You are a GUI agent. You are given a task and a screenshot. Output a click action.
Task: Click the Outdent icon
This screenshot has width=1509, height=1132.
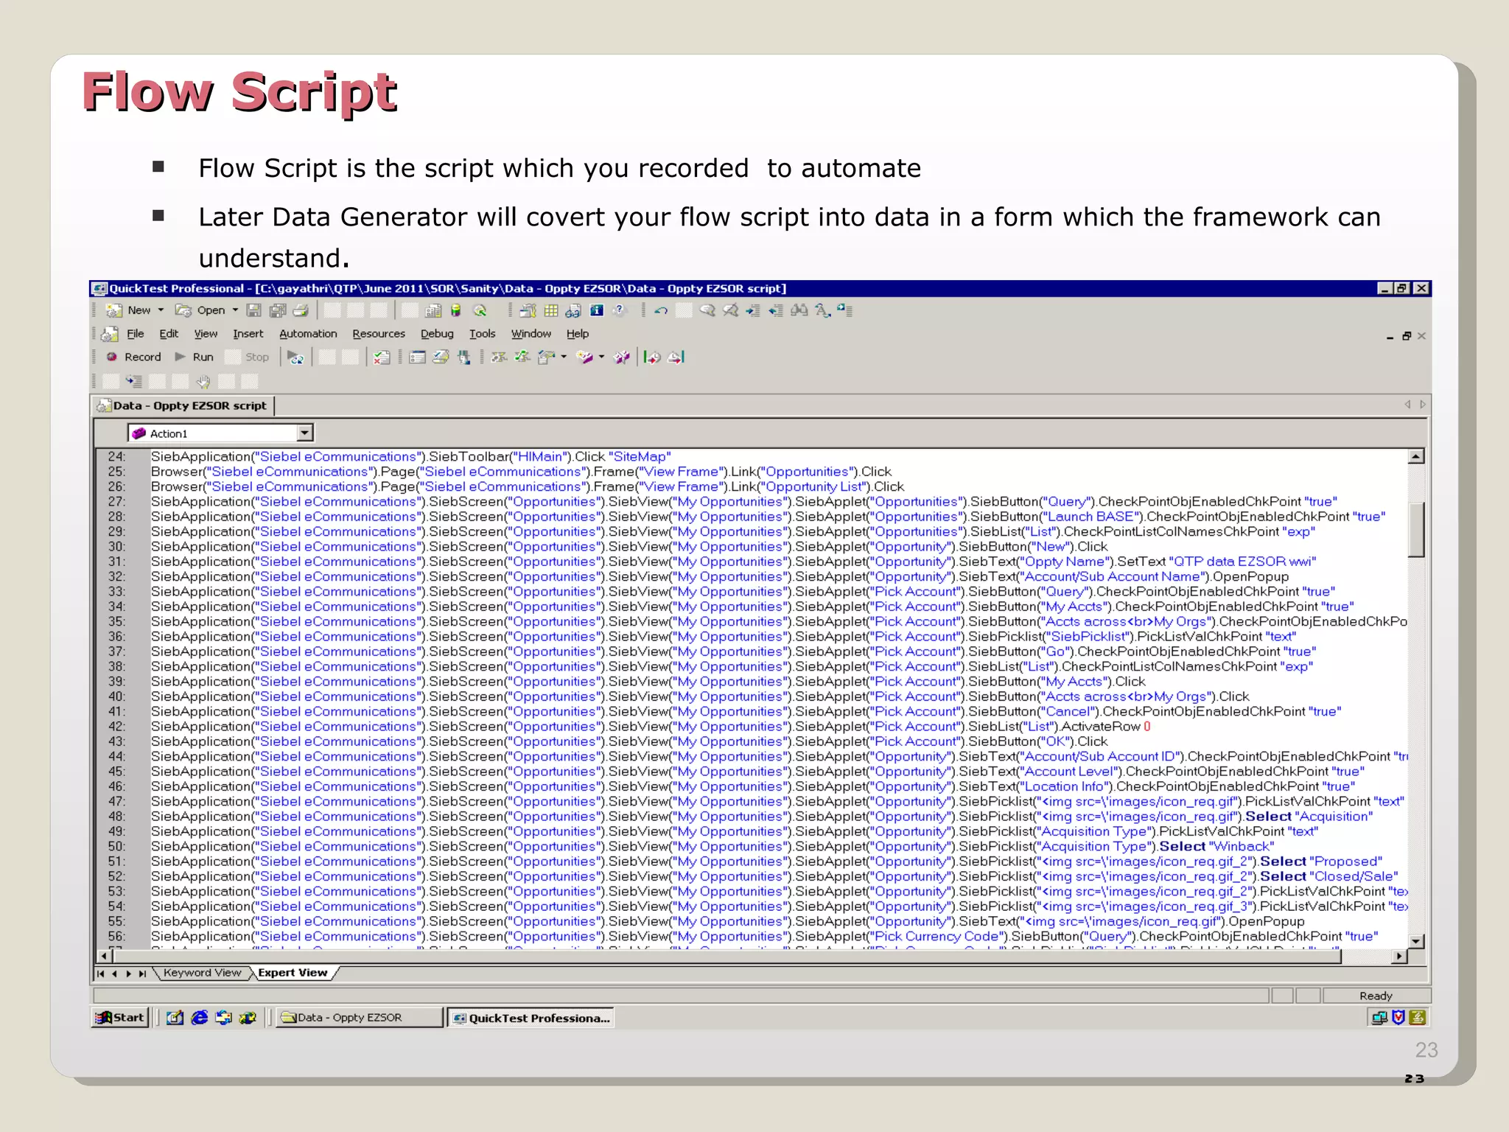pos(776,310)
